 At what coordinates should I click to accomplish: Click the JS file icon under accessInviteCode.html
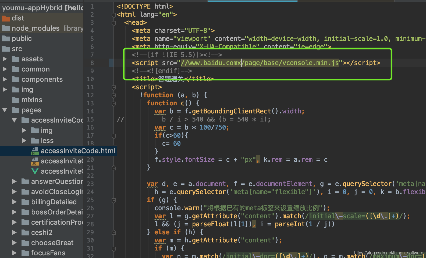(35, 161)
